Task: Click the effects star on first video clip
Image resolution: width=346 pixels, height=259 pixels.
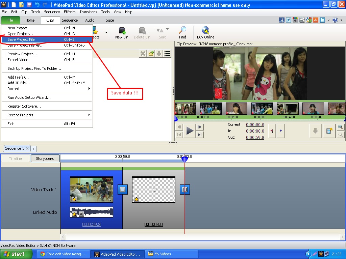Action: click(74, 199)
